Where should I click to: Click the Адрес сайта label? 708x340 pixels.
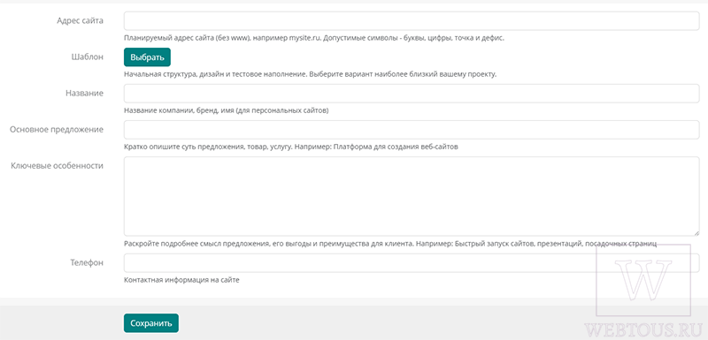pyautogui.click(x=80, y=20)
